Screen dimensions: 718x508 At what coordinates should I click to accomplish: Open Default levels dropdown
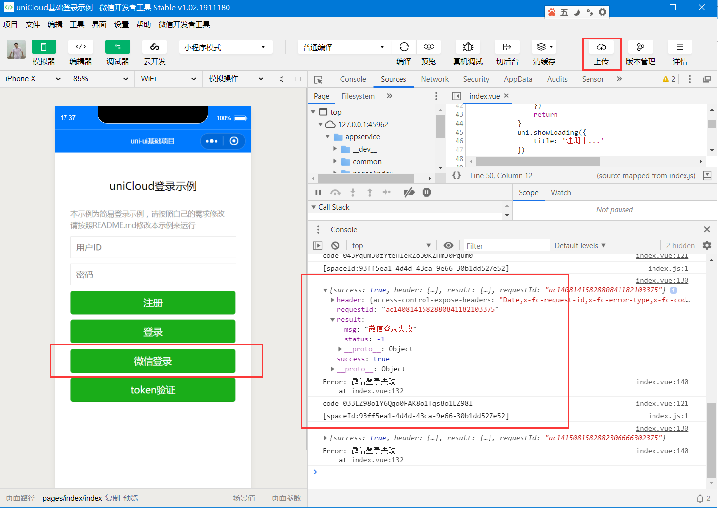coord(580,246)
